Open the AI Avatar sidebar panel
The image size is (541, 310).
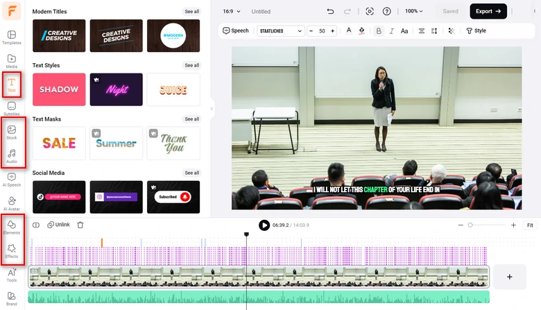coord(12,203)
